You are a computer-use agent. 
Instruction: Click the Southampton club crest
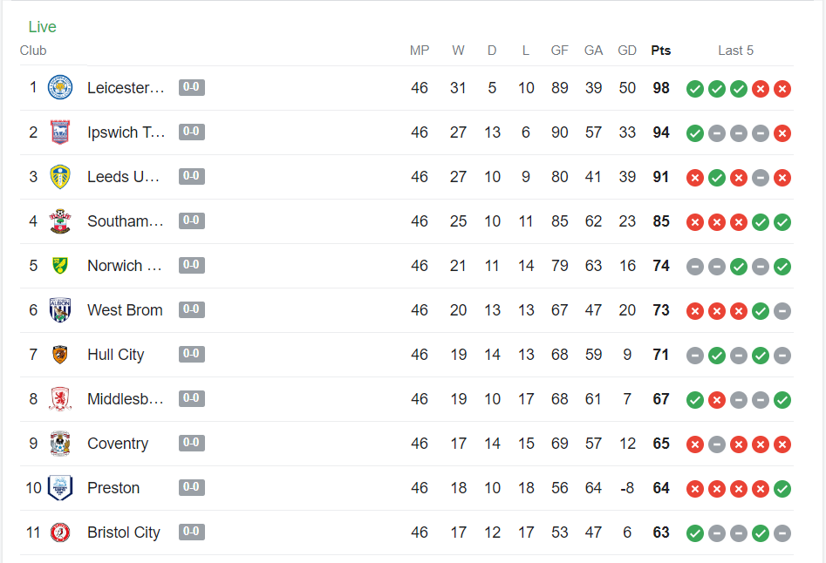[x=60, y=221]
